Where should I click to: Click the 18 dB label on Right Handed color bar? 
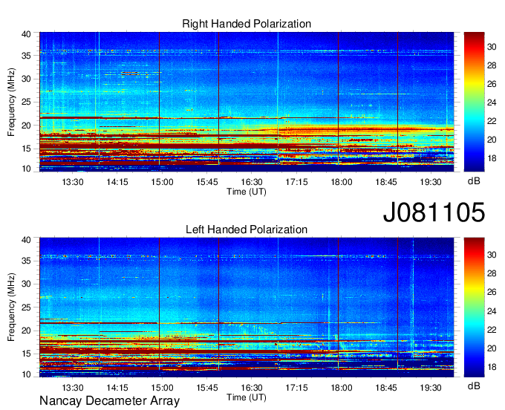pyautogui.click(x=492, y=158)
